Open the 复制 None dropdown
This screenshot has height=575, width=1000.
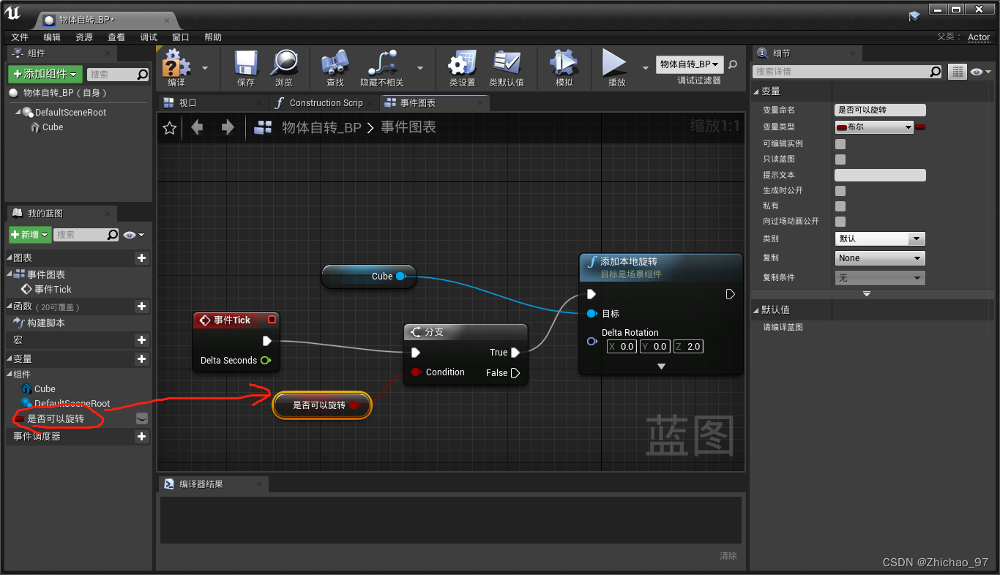879,258
